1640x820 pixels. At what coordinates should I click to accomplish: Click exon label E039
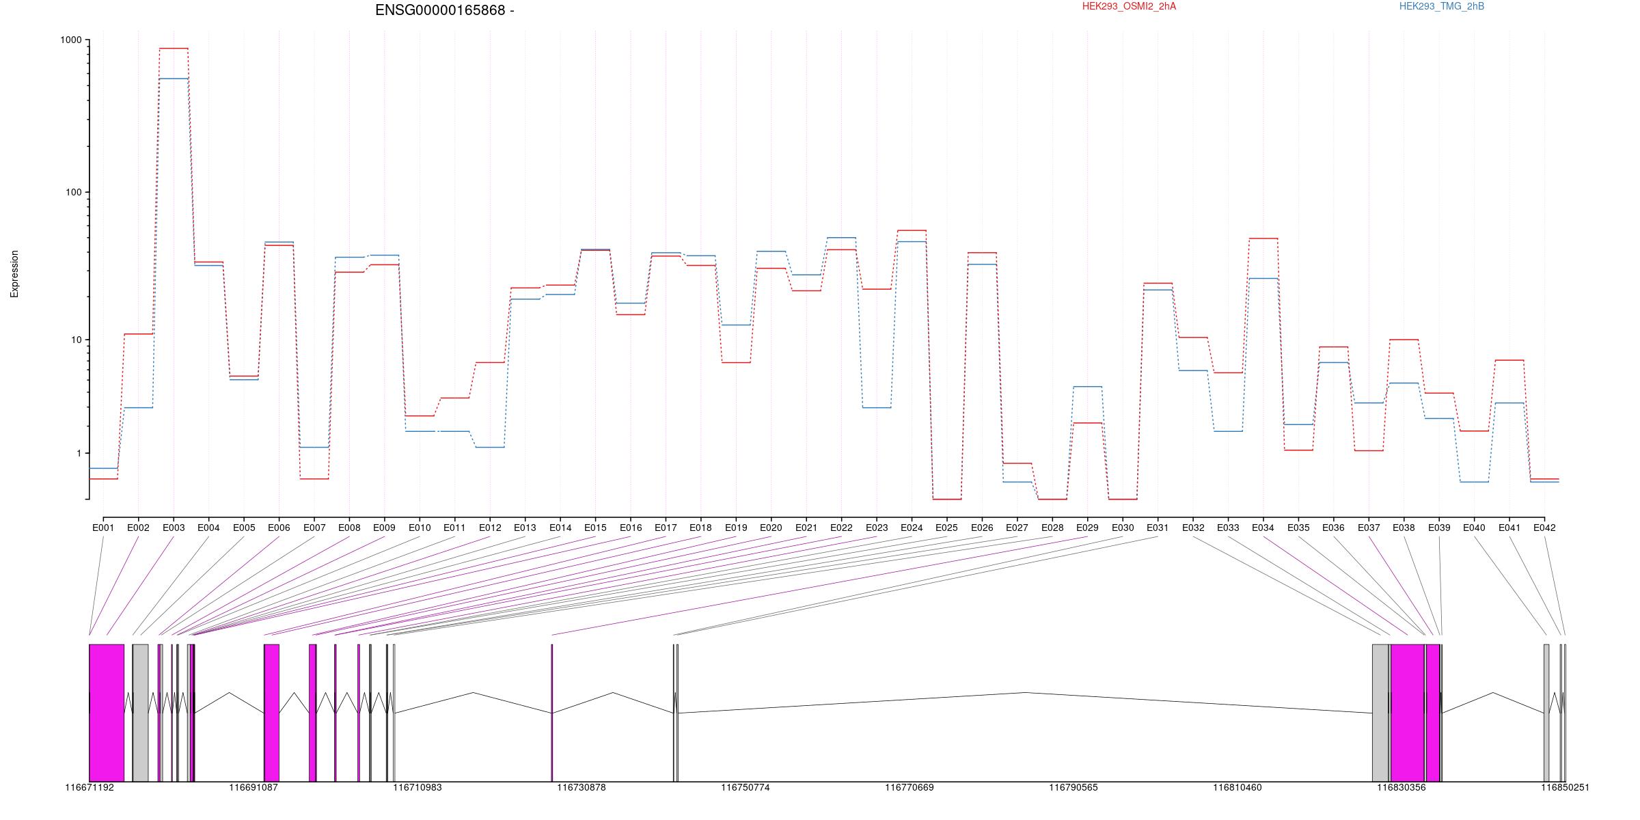[x=1439, y=528]
